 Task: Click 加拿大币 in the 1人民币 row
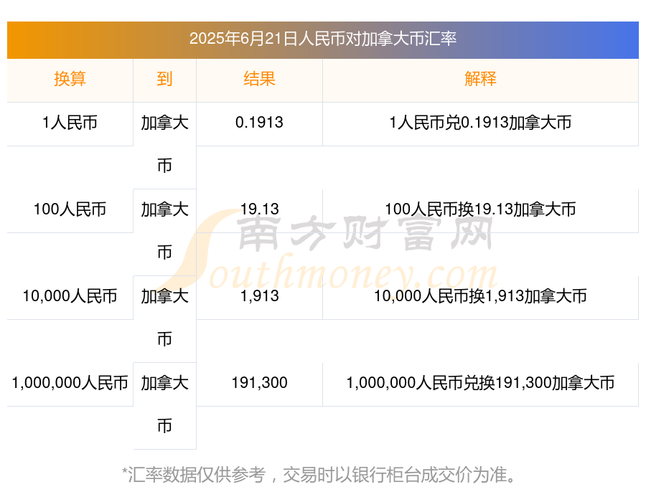point(164,144)
